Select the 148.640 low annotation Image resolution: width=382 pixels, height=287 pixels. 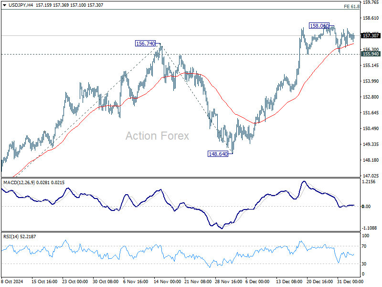point(218,154)
